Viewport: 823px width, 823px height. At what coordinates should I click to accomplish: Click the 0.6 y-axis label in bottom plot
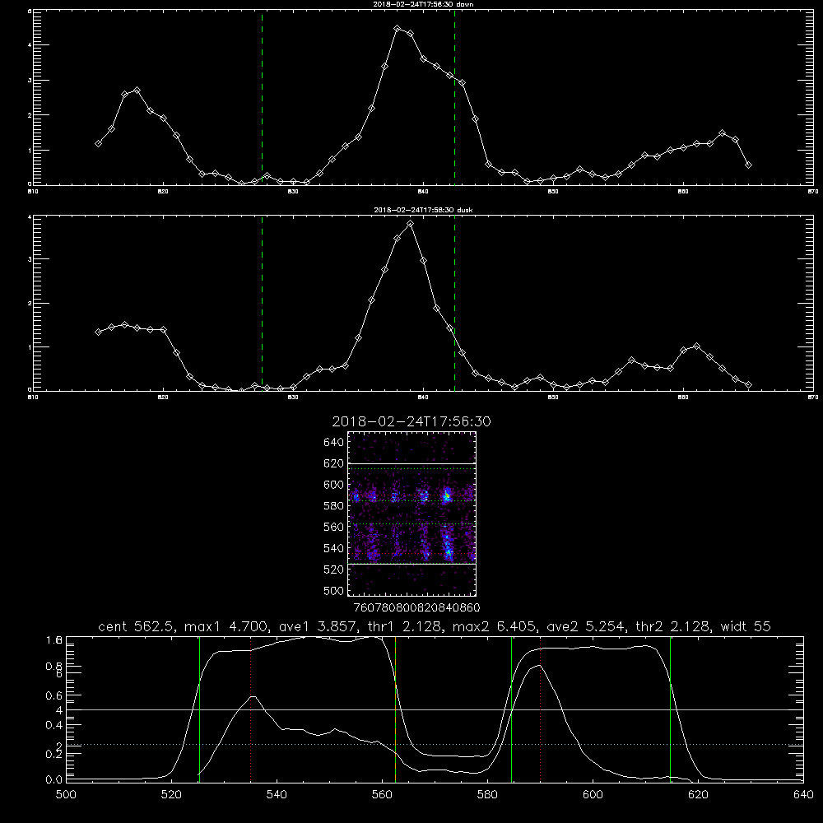pyautogui.click(x=54, y=695)
